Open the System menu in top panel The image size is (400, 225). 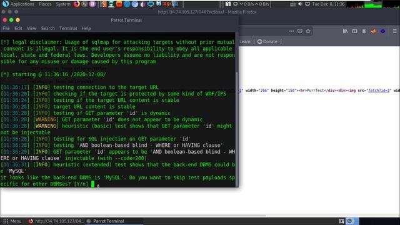point(63,4)
